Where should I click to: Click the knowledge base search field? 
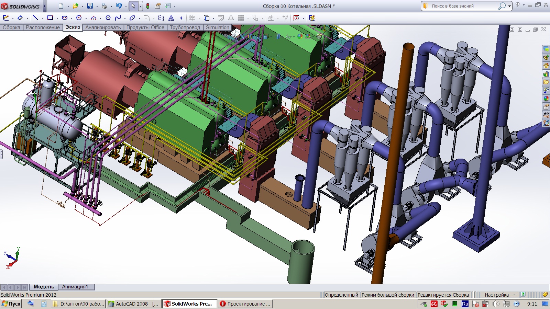[461, 6]
